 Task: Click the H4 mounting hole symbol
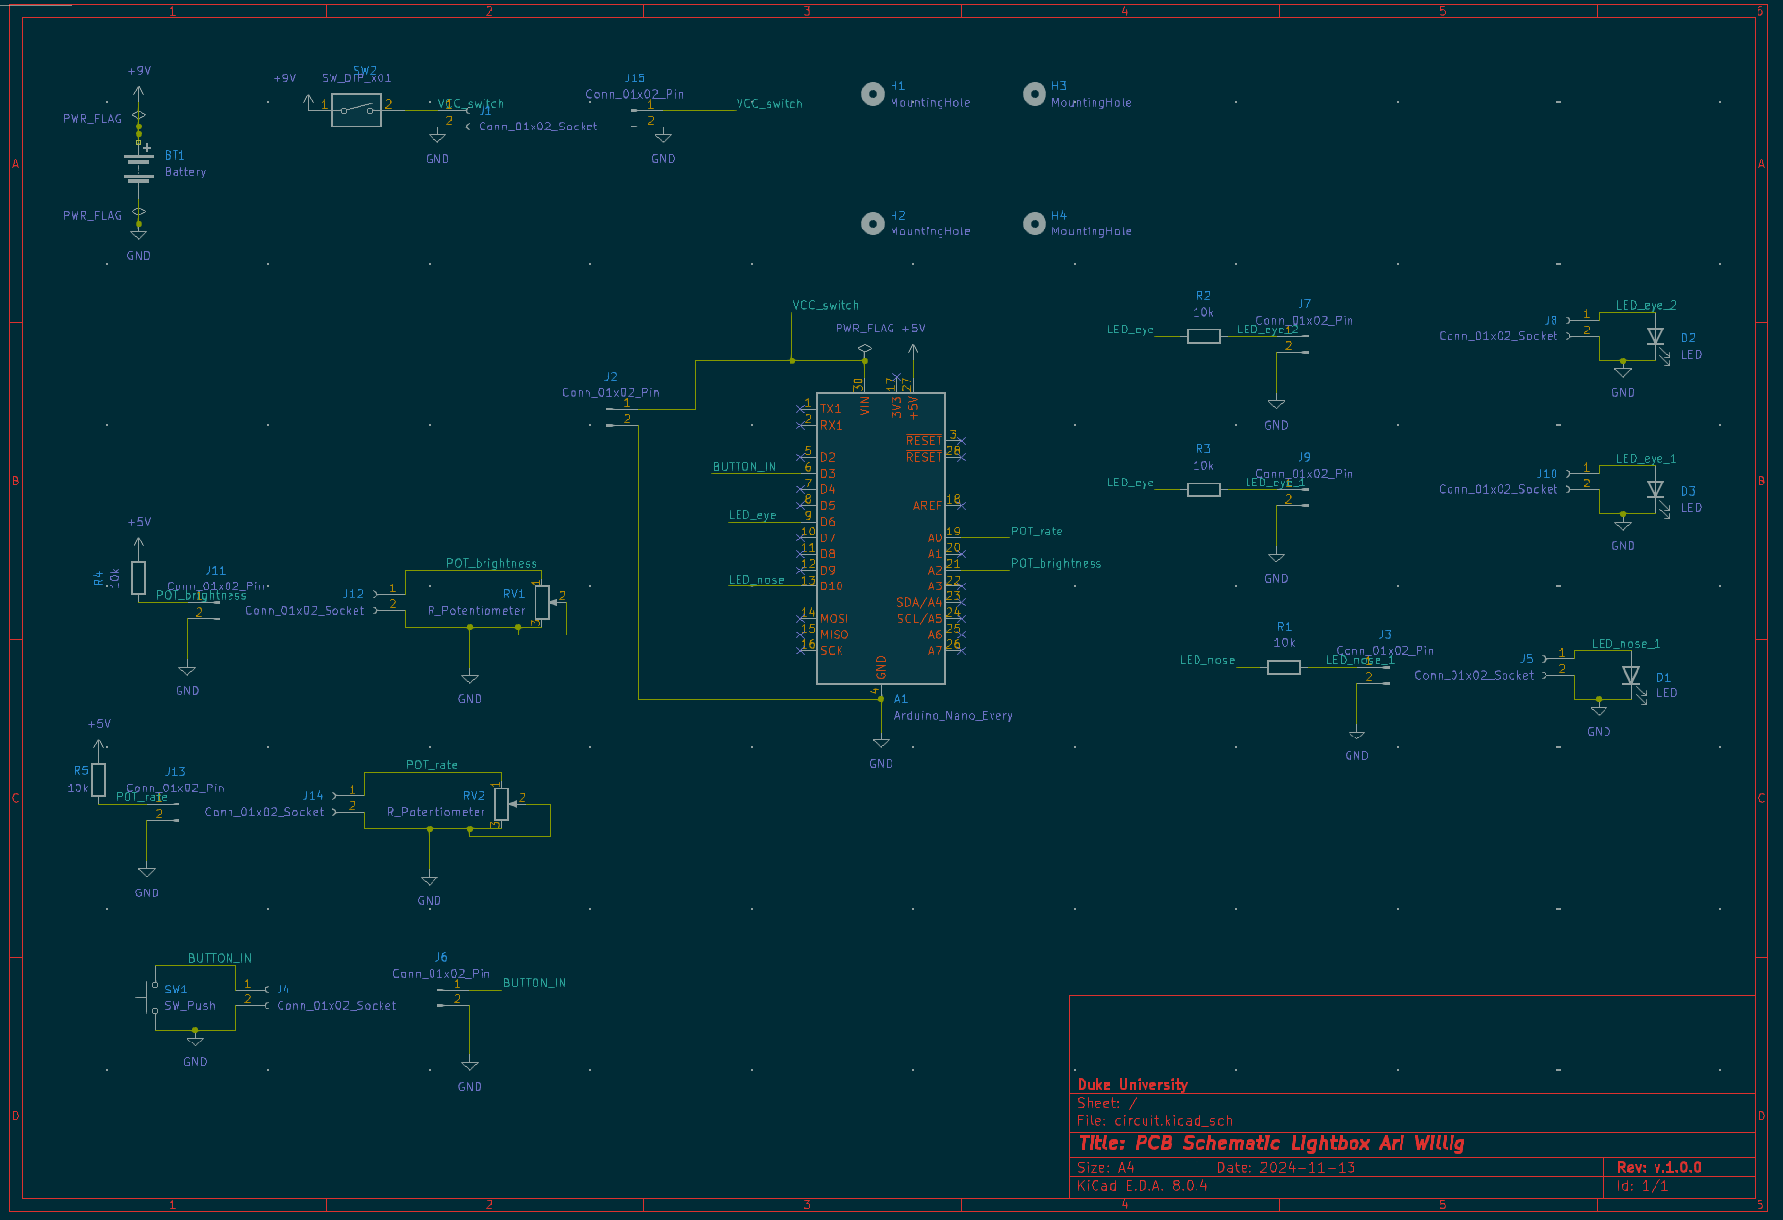point(1034,224)
